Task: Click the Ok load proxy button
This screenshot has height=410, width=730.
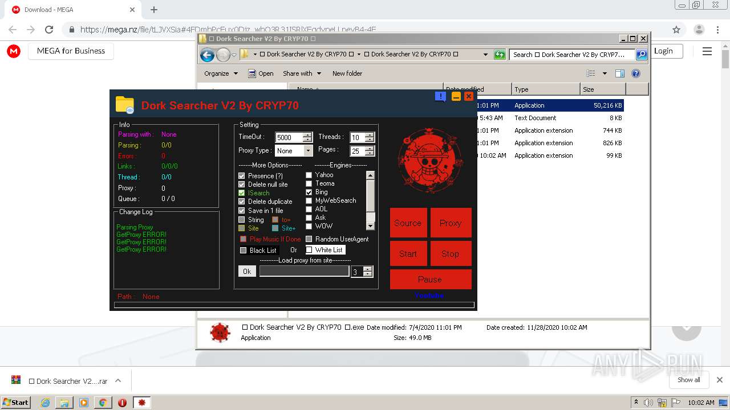Action: click(x=247, y=272)
